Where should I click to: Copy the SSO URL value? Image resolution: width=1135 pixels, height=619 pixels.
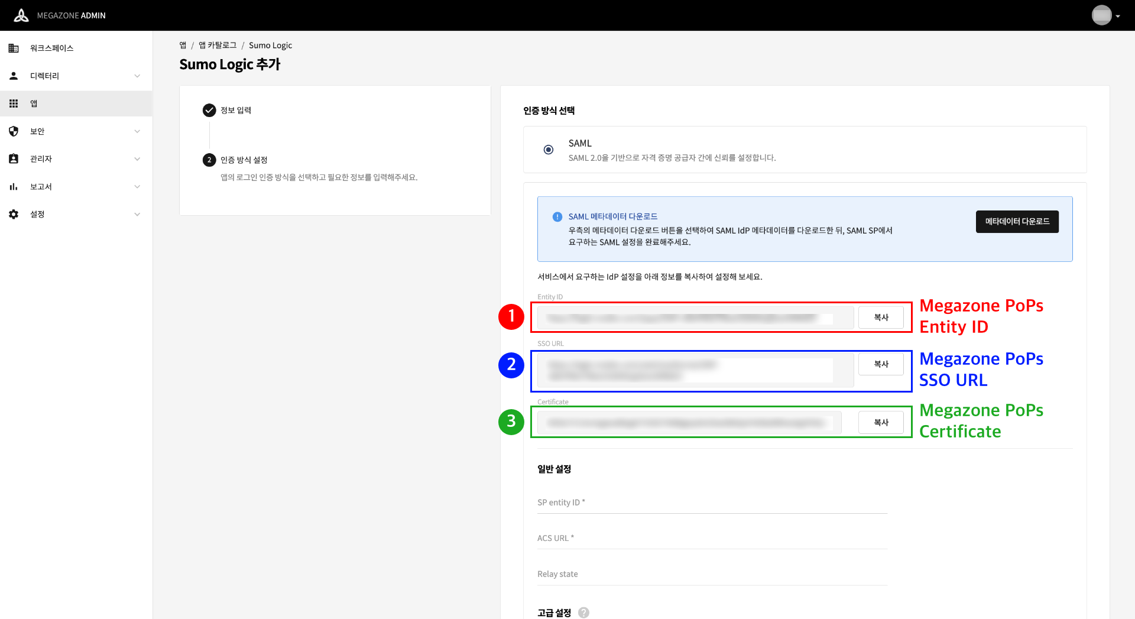click(x=881, y=364)
